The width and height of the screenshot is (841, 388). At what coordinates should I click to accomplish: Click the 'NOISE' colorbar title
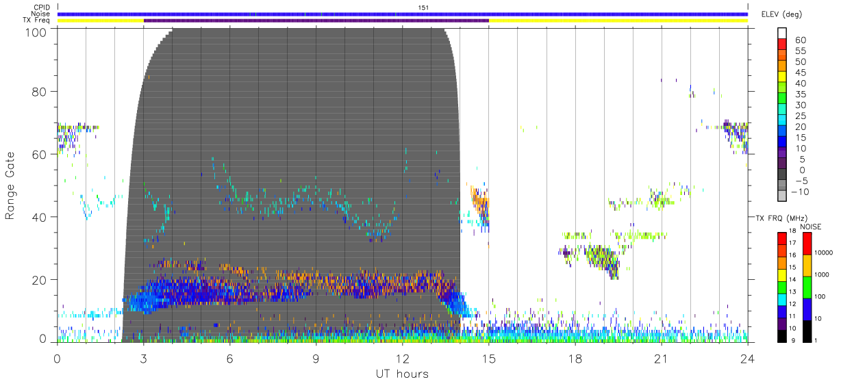point(812,226)
